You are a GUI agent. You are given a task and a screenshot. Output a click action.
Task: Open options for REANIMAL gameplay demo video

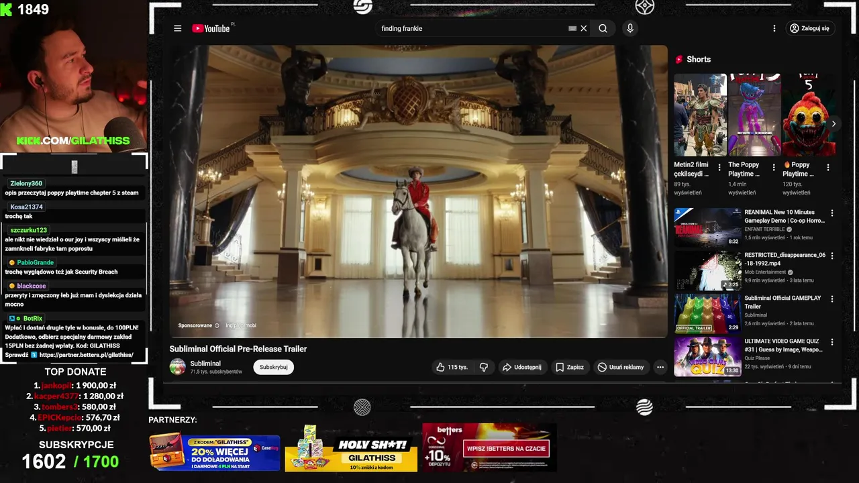832,213
